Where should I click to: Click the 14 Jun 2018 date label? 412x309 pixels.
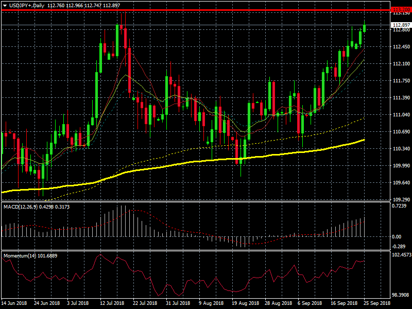[14, 304]
